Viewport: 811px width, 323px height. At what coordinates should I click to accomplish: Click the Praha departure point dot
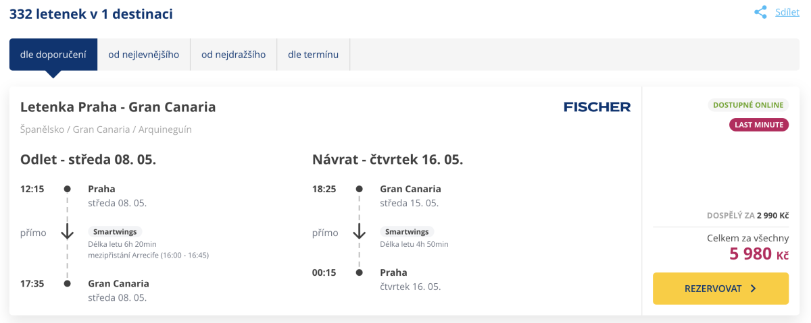(x=67, y=189)
